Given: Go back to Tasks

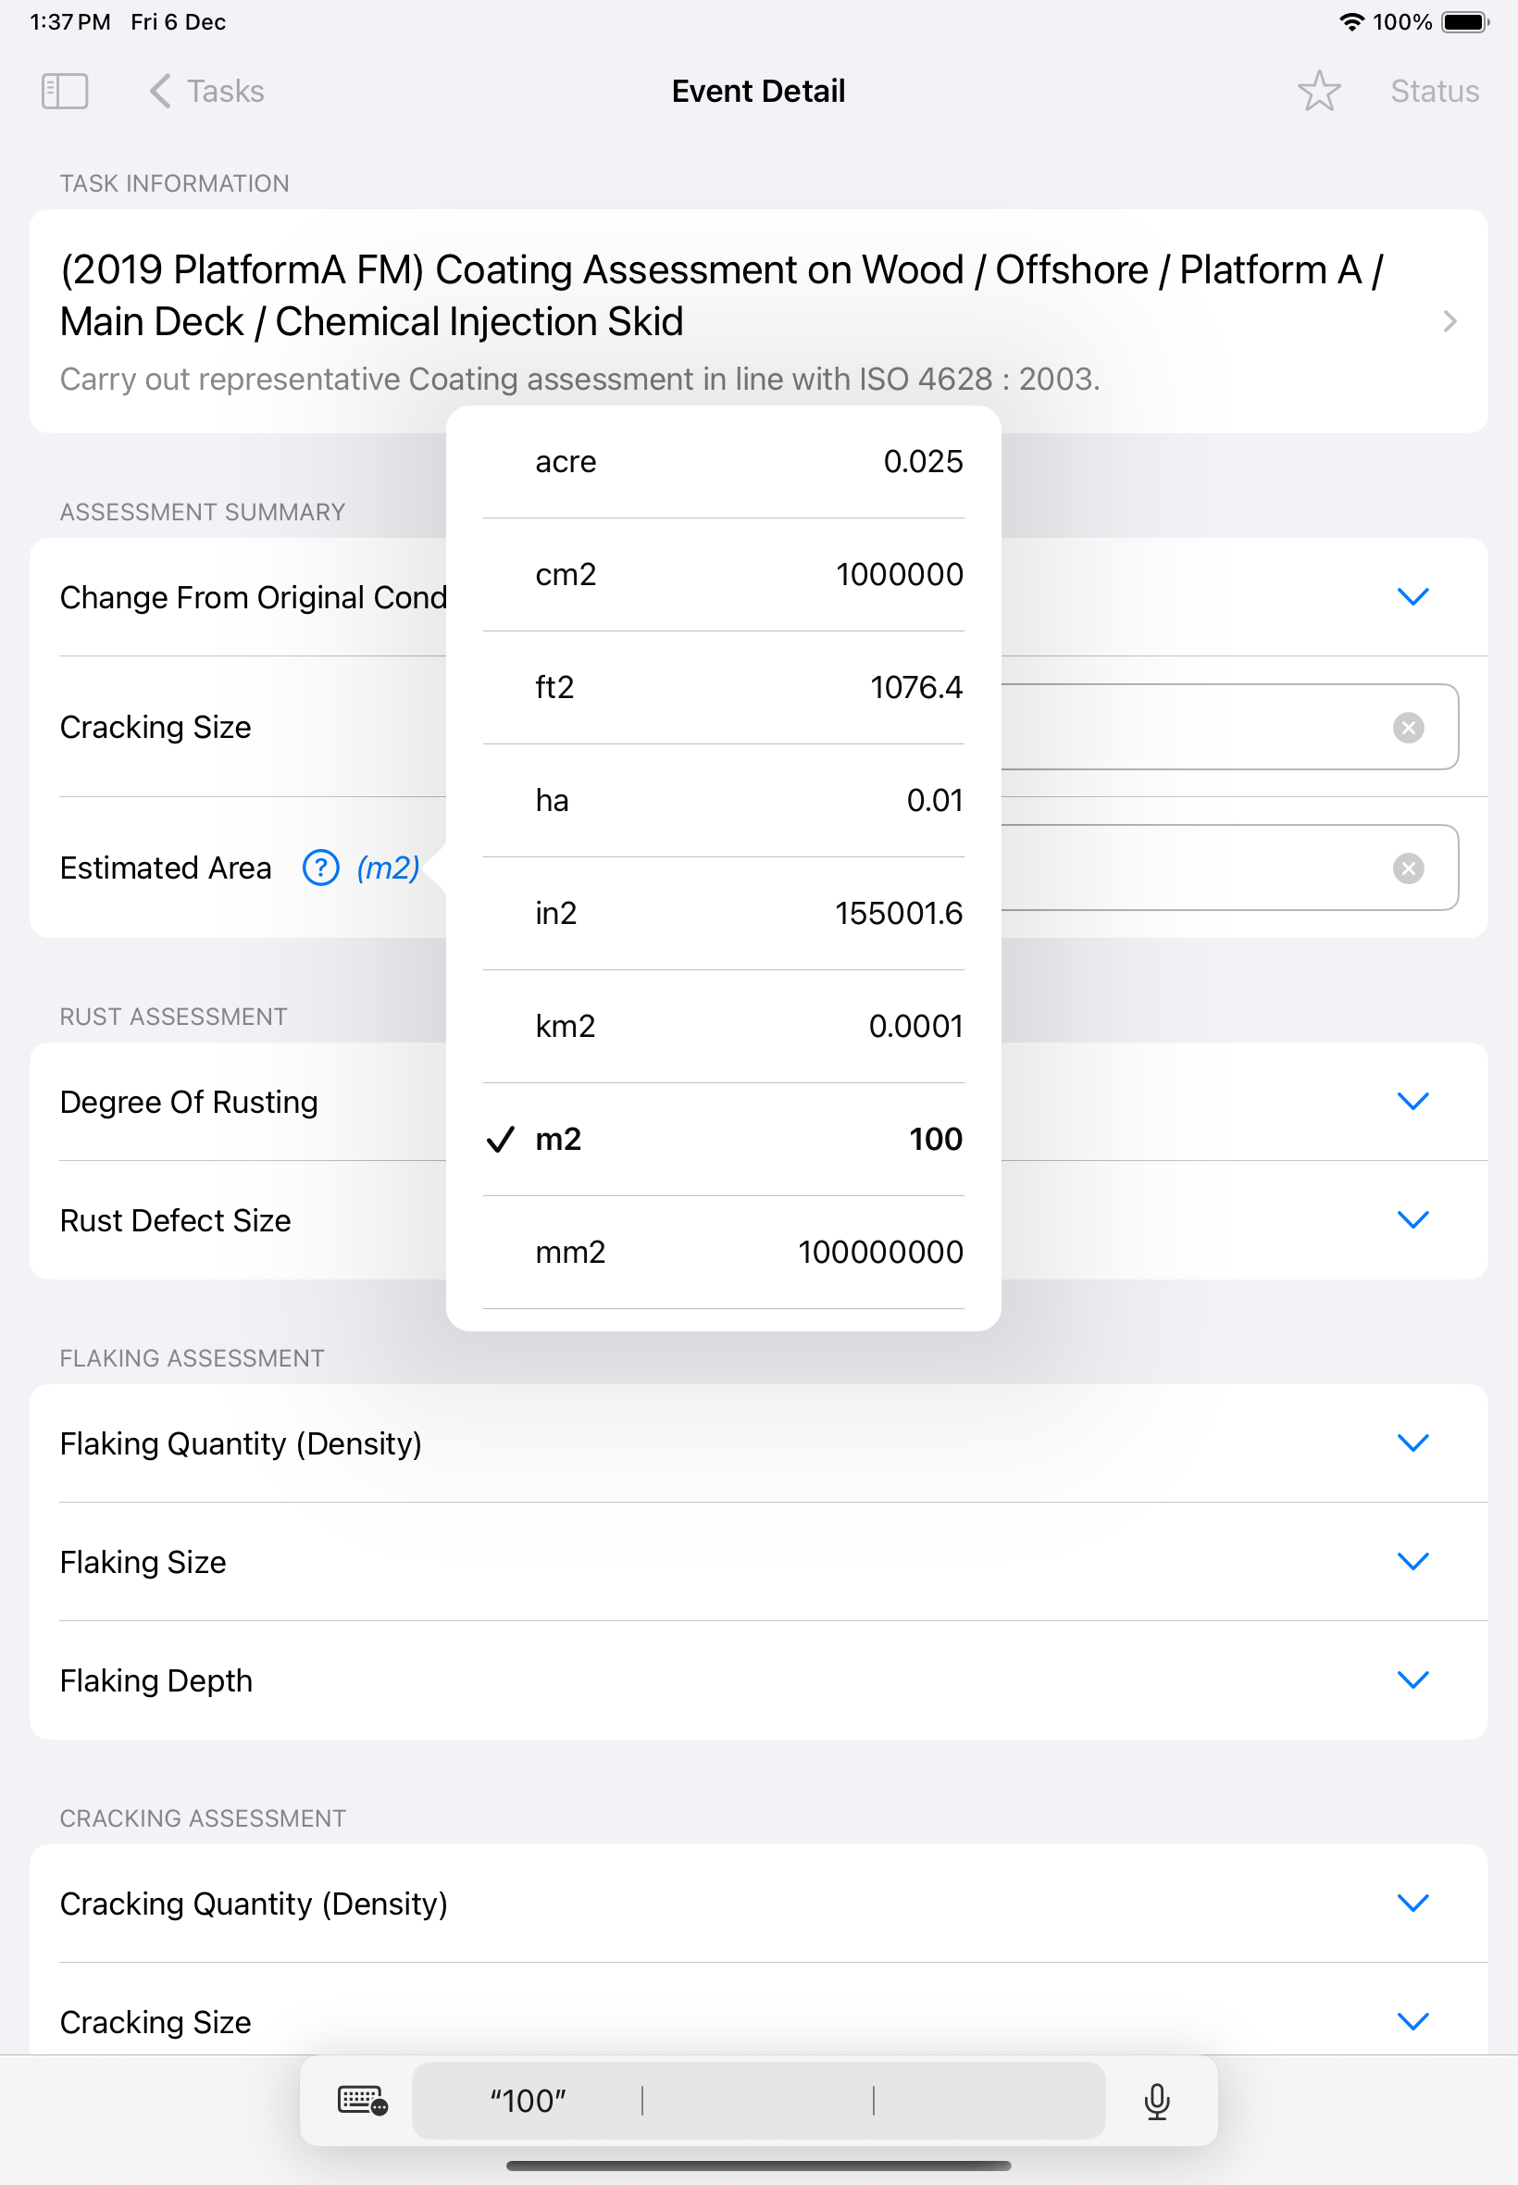Looking at the screenshot, I should click(x=206, y=92).
